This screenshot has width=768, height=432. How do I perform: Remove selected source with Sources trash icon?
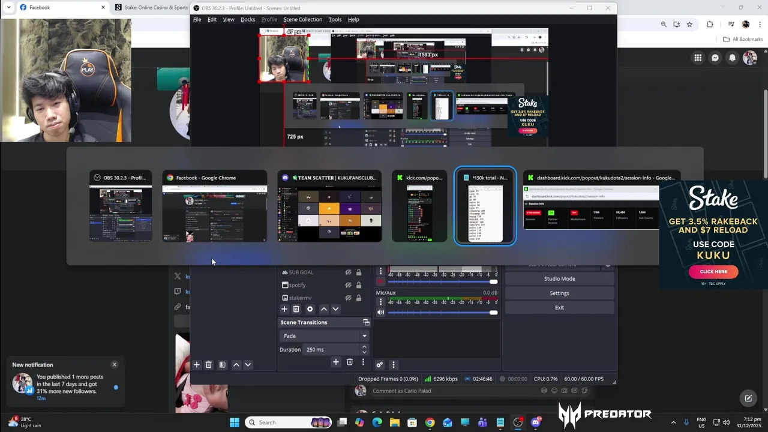pyautogui.click(x=296, y=309)
